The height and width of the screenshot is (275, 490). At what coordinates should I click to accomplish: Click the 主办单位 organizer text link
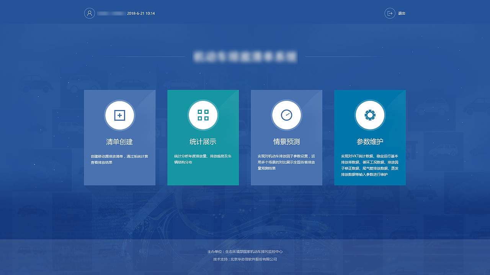point(245,252)
